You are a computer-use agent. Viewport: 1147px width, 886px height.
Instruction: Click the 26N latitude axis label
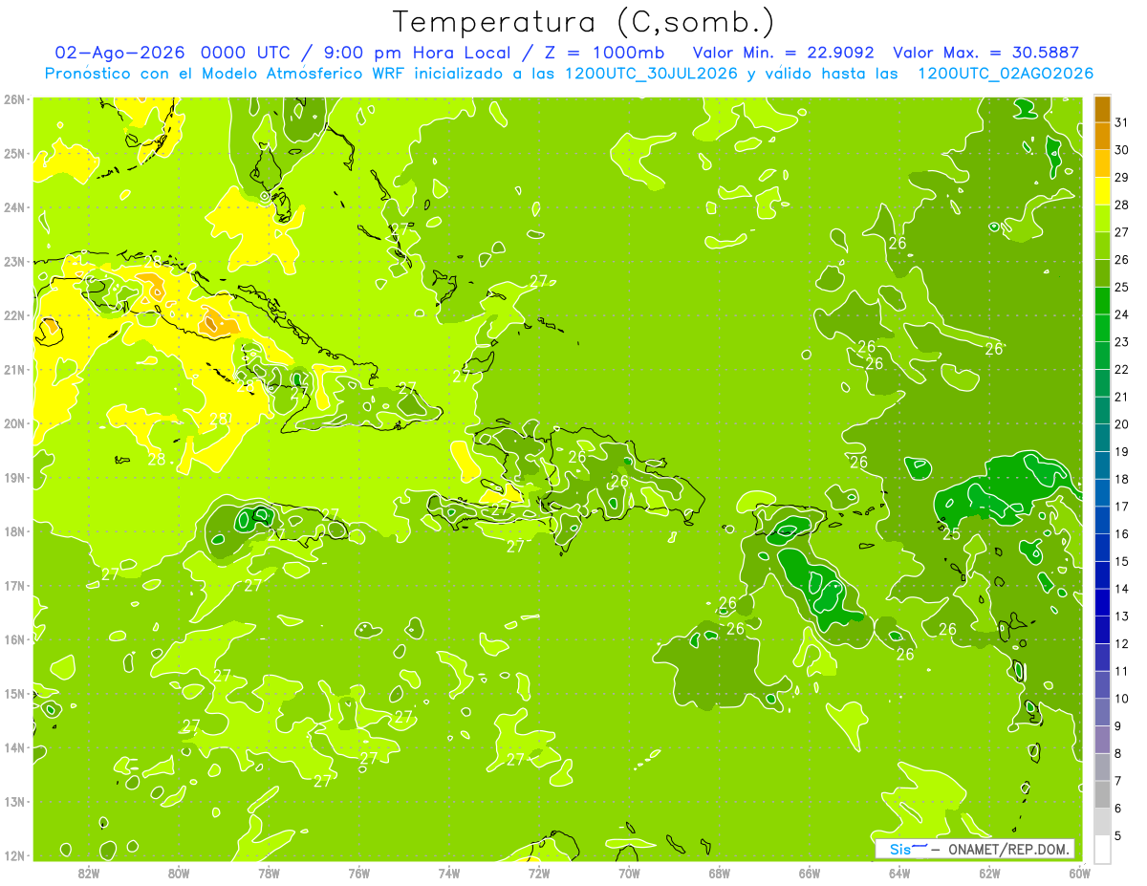(x=14, y=99)
